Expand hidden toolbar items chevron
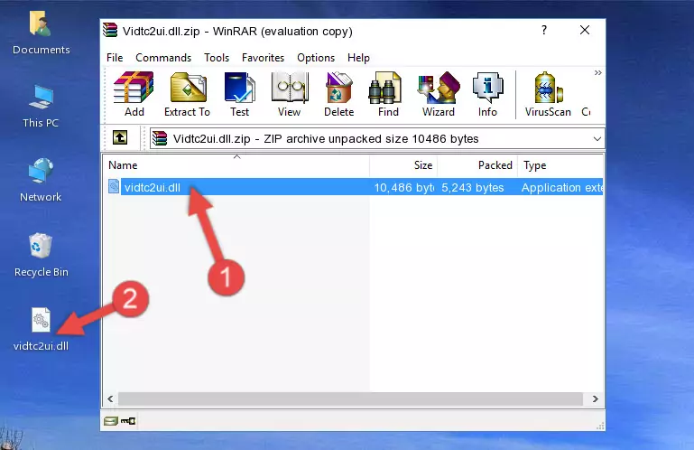 pos(597,72)
